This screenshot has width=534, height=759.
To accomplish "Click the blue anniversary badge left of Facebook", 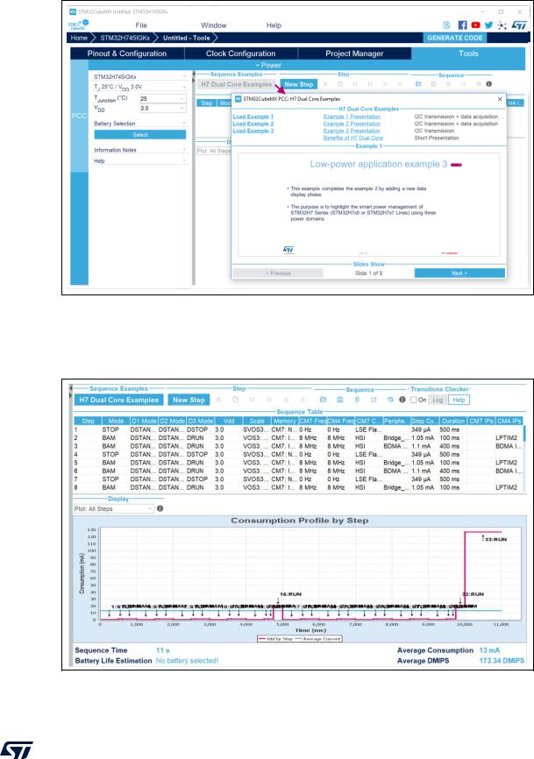I will click(446, 25).
